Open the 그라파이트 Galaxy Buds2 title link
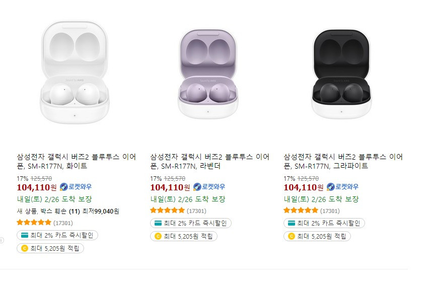The width and height of the screenshot is (428, 283). (x=343, y=161)
